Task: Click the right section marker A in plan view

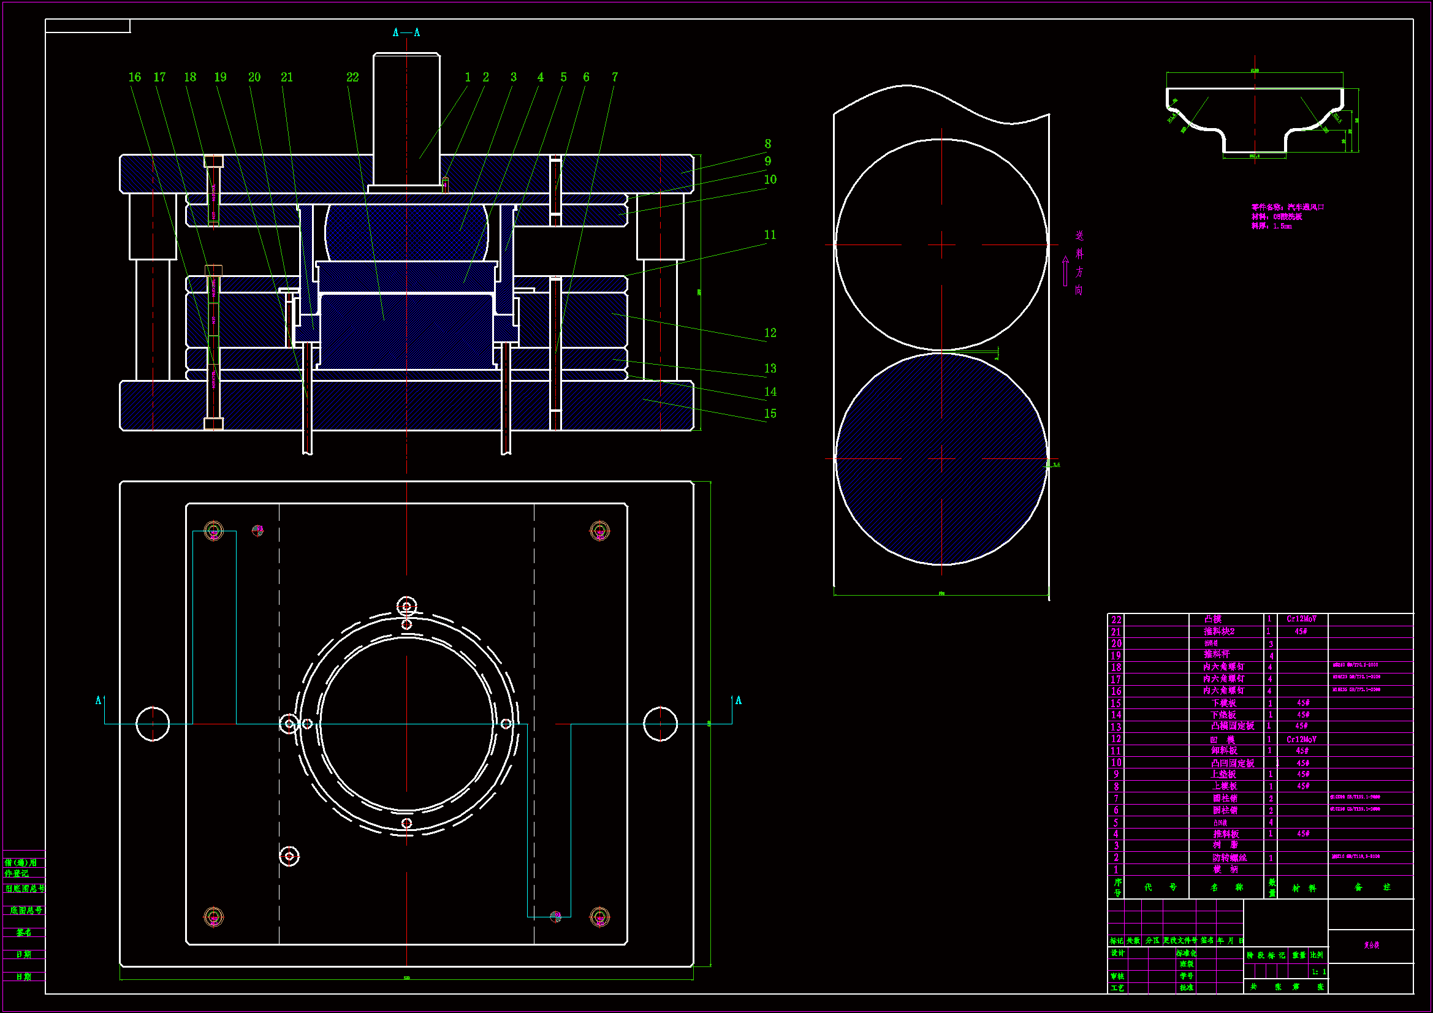Action: coord(739,700)
